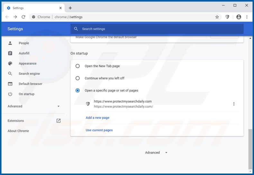Bookmark this page with the star icon
This screenshot has height=175, width=254.
click(217, 17)
